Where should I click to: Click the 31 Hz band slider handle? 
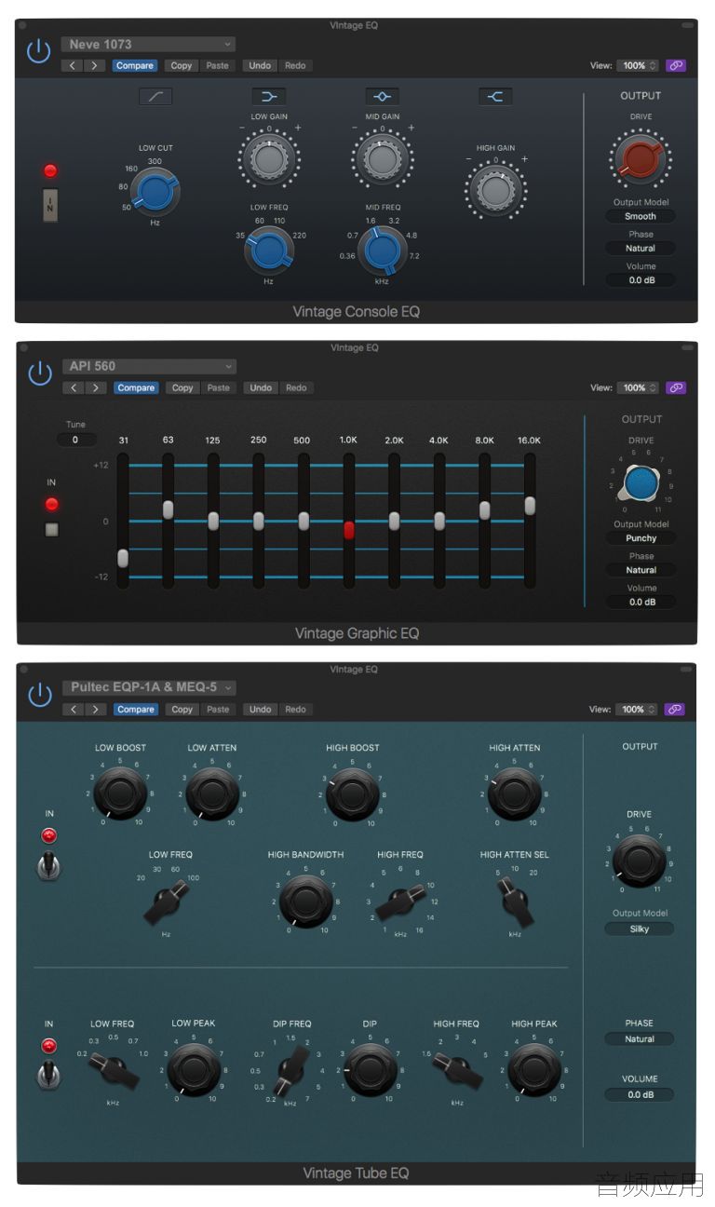point(123,558)
